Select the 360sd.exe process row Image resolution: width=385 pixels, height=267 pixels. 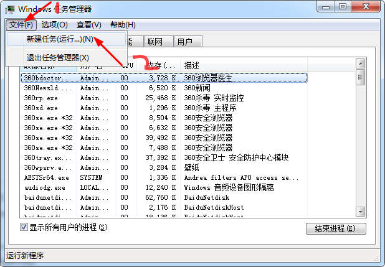point(164,108)
